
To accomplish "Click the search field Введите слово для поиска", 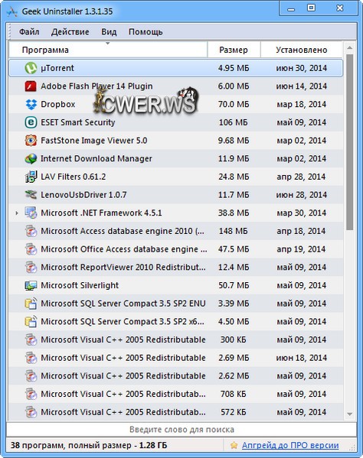I will 181,430.
